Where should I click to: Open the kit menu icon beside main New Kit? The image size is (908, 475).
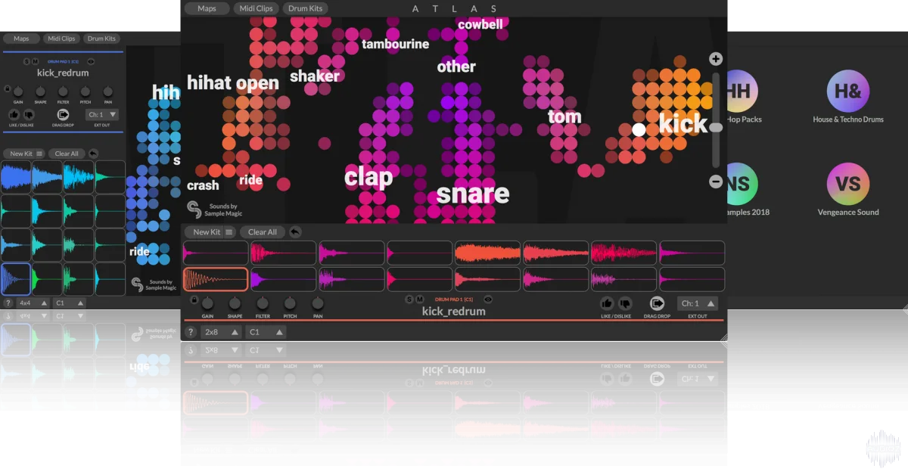coord(229,232)
